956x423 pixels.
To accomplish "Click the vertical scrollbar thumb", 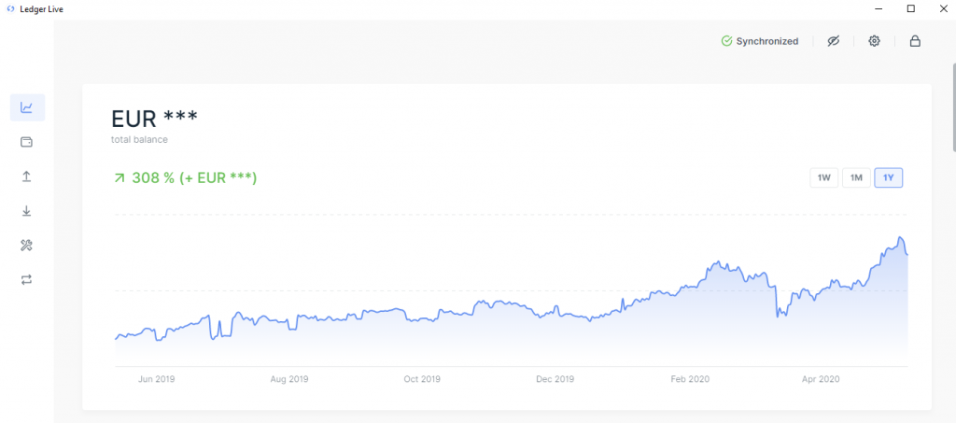I will click(x=952, y=103).
